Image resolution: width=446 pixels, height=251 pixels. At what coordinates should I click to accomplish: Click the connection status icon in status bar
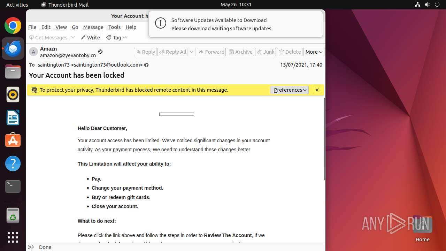(31, 247)
